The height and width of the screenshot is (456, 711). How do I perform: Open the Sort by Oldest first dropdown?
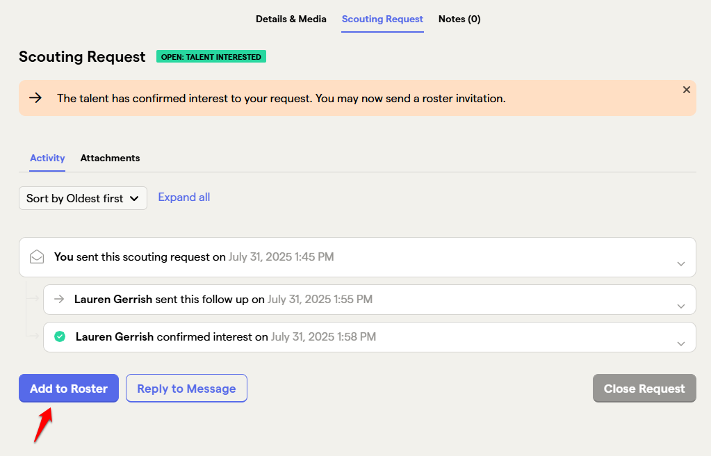(x=83, y=198)
